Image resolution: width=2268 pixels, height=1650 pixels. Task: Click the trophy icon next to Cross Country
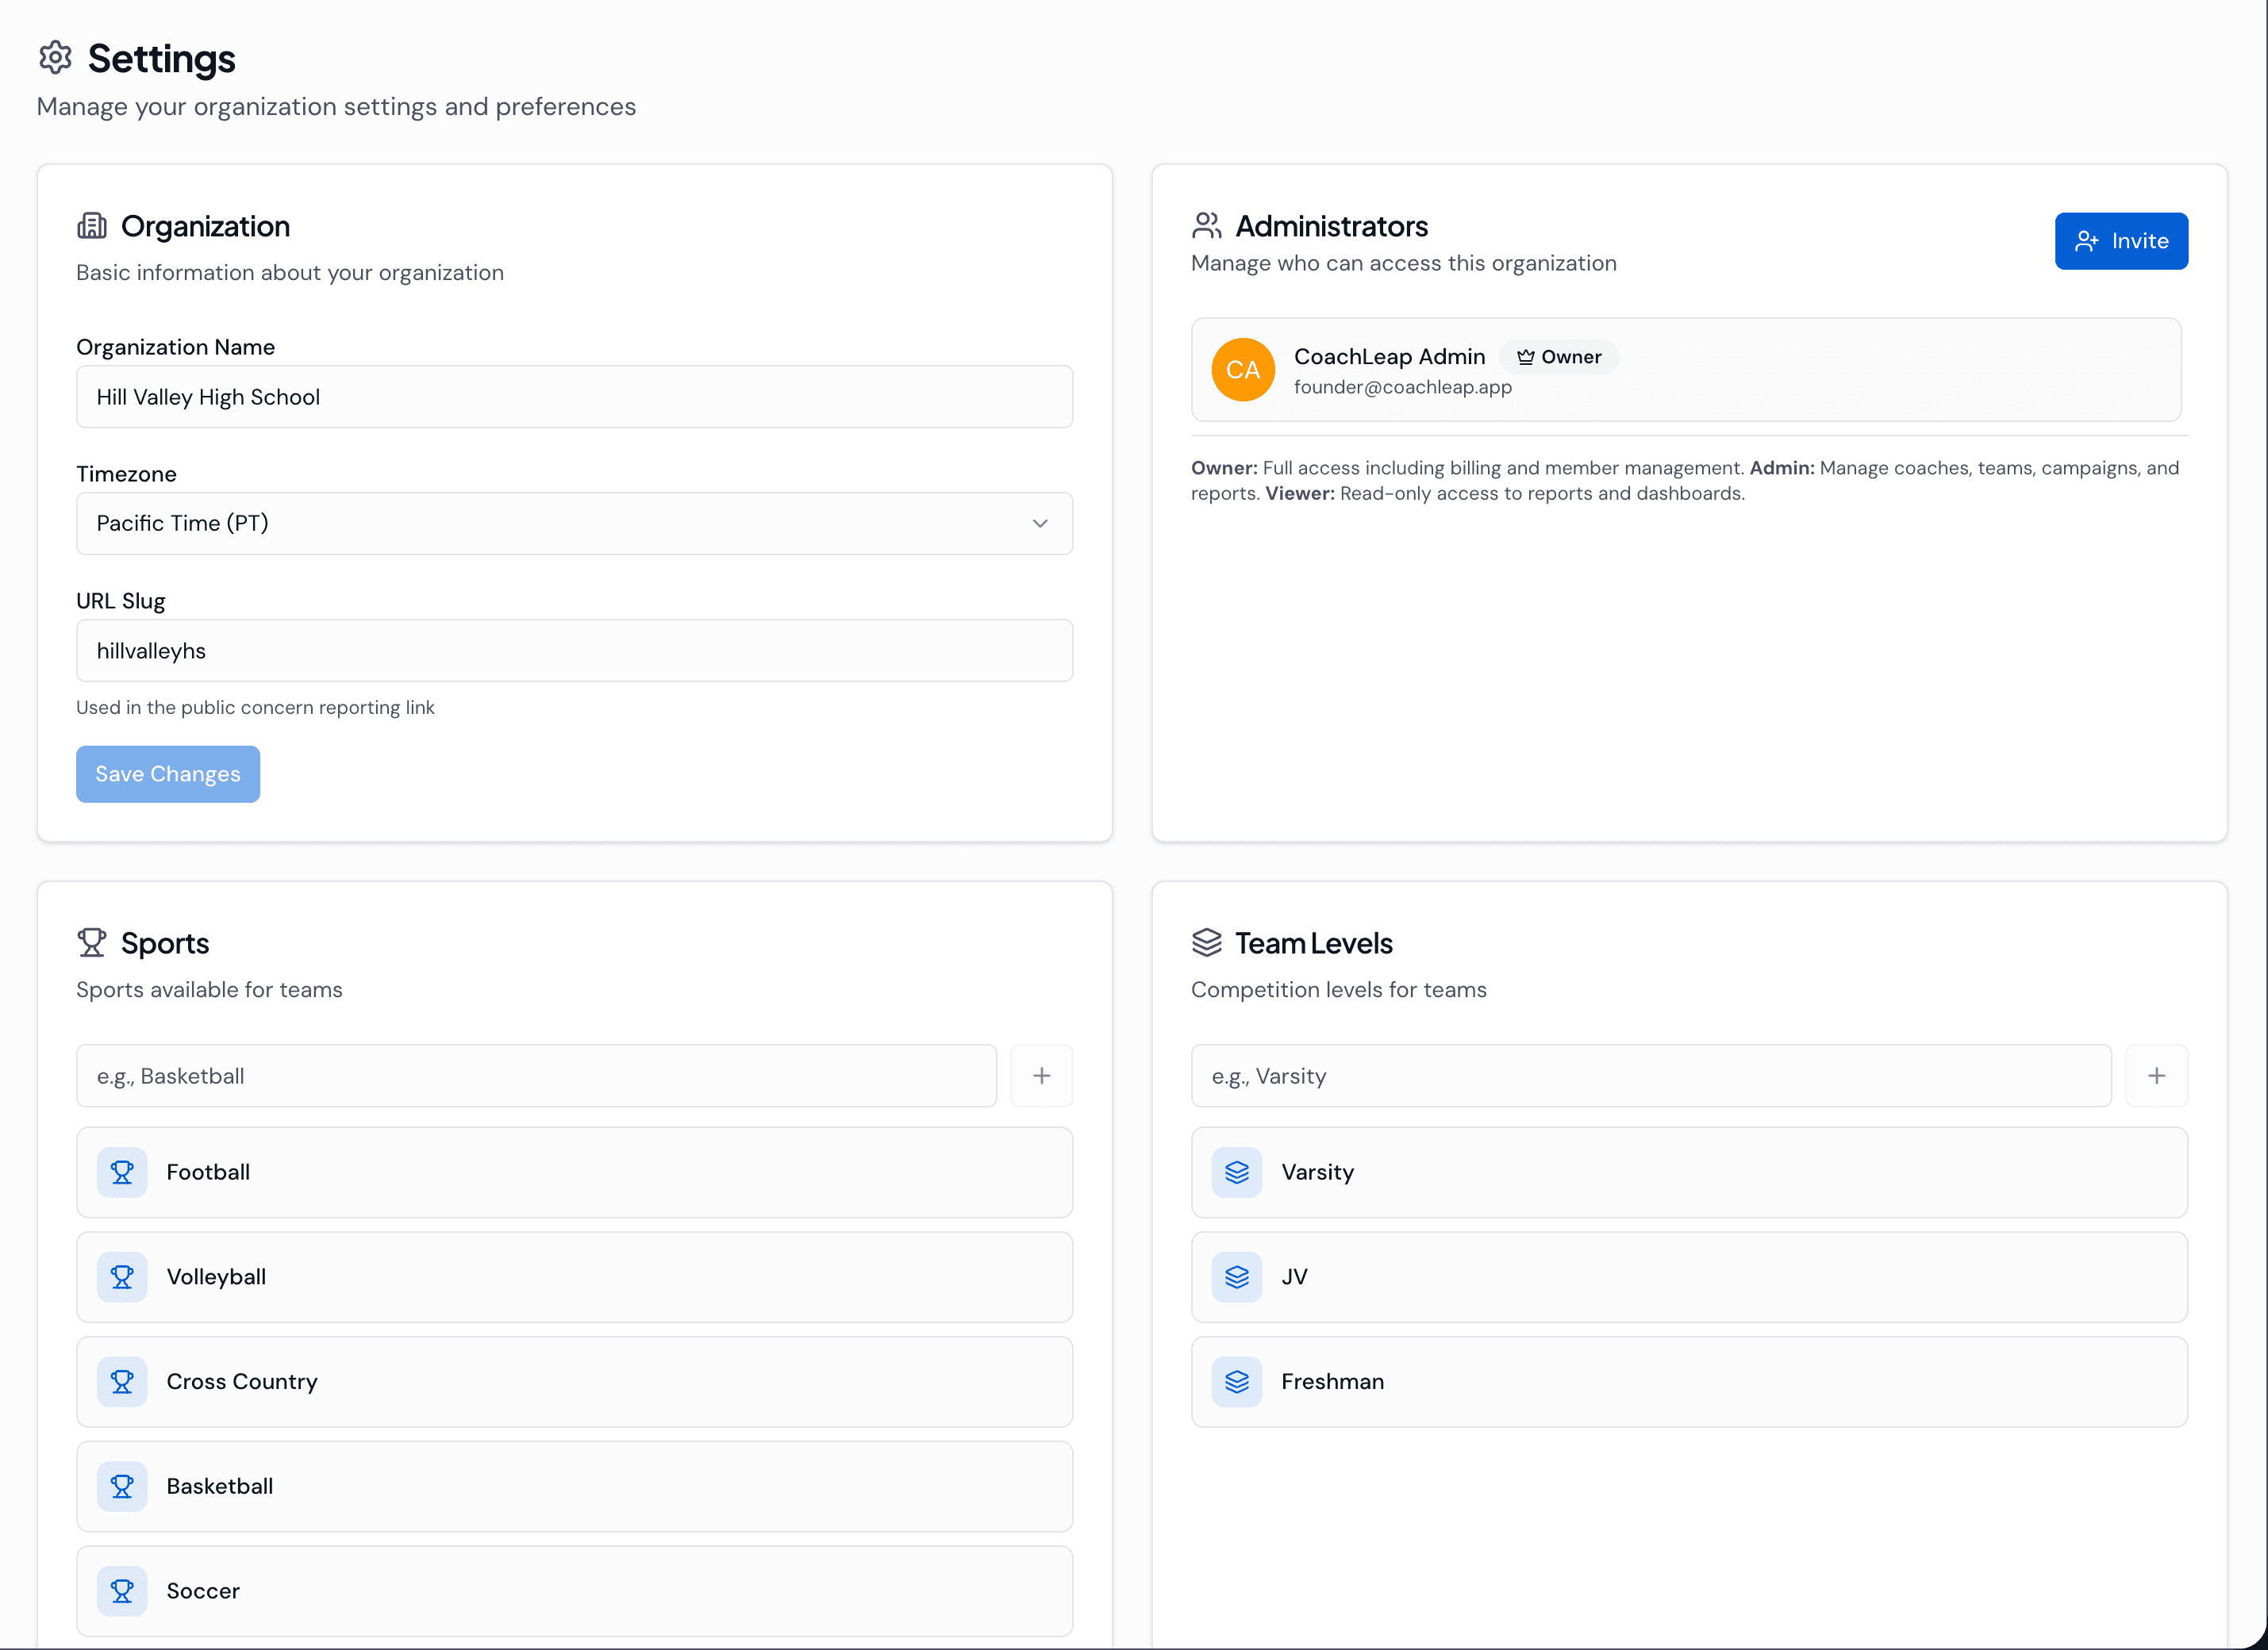point(122,1381)
